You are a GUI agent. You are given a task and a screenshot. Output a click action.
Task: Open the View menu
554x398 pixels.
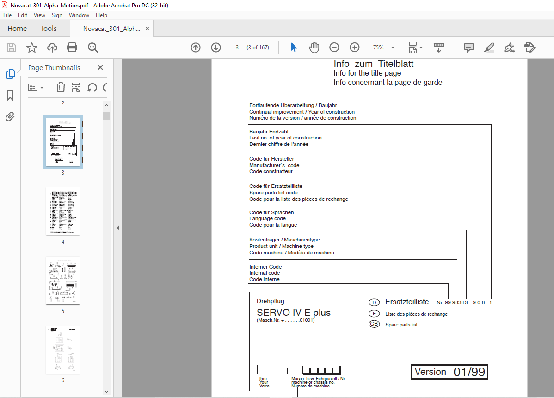click(x=40, y=15)
